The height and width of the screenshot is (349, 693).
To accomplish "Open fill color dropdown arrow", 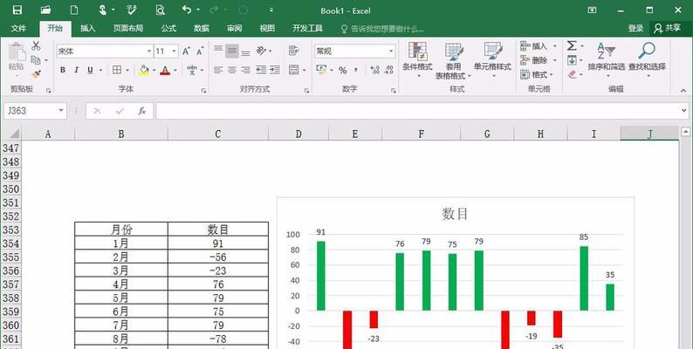I will [x=154, y=71].
